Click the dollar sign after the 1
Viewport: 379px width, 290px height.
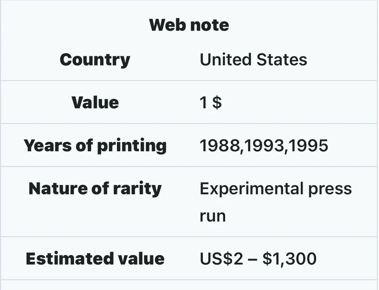[x=217, y=103]
